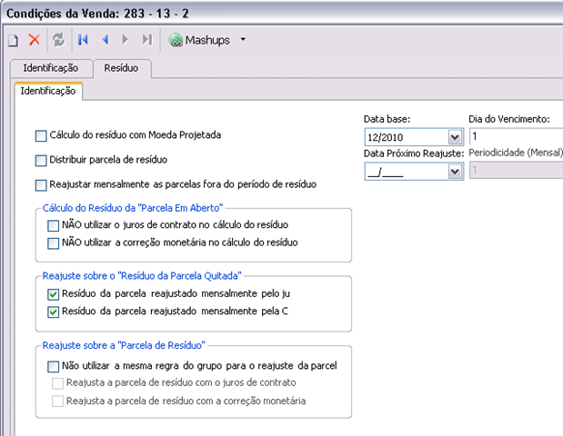
Task: Click the Periodicidade (Mensal) label
Action: point(516,153)
